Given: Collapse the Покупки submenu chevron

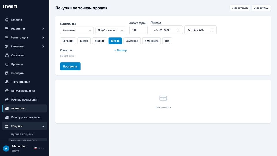Looking at the screenshot, I should [x=43, y=126].
